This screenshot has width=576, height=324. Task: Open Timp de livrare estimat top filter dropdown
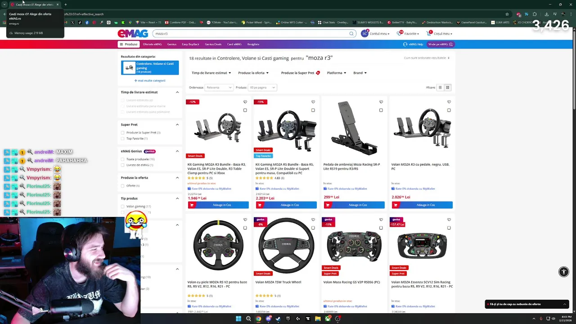(211, 73)
